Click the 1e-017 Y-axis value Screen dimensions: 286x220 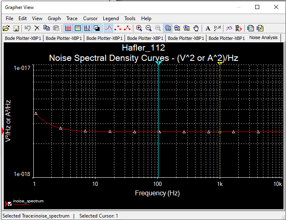(x=22, y=68)
